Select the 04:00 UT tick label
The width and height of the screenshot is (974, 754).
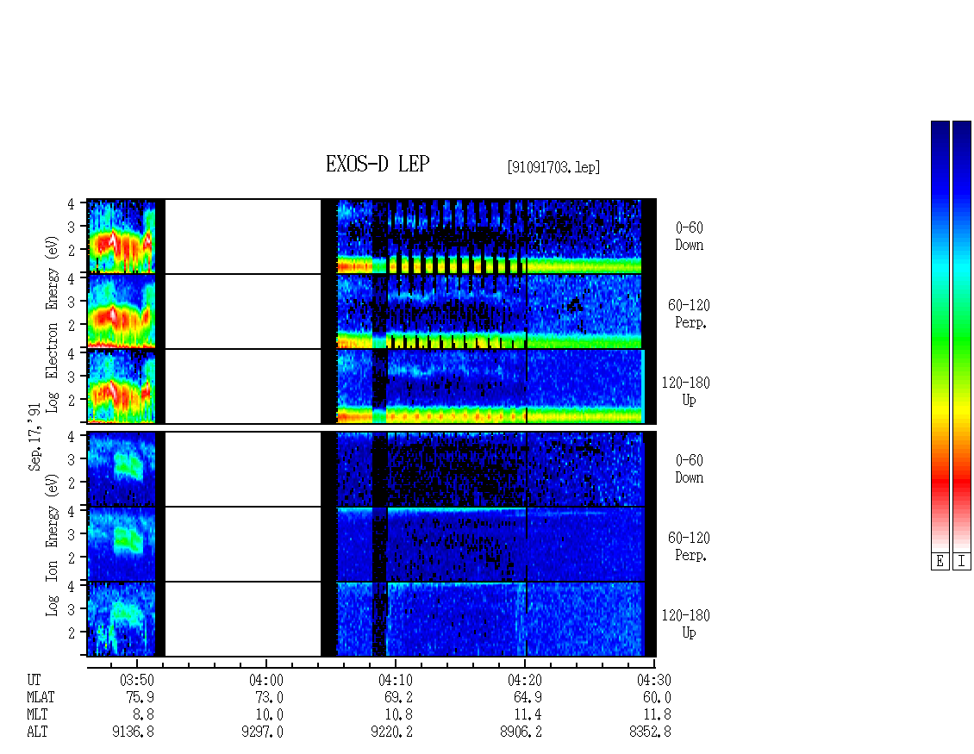(265, 680)
